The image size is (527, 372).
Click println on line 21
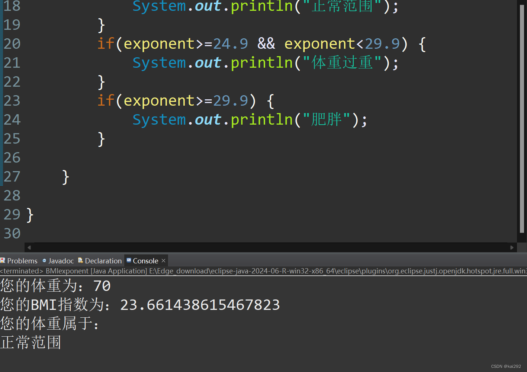pyautogui.click(x=262, y=63)
